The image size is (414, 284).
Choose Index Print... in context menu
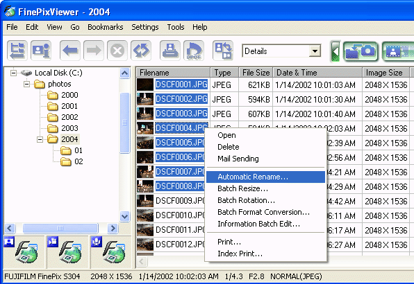coord(265,254)
